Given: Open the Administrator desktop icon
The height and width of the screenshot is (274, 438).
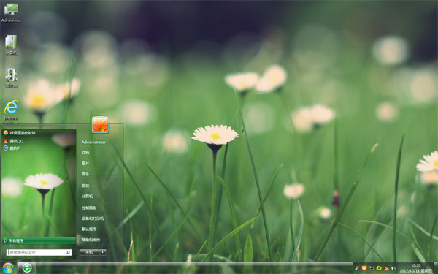Looking at the screenshot, I should click(x=11, y=12).
